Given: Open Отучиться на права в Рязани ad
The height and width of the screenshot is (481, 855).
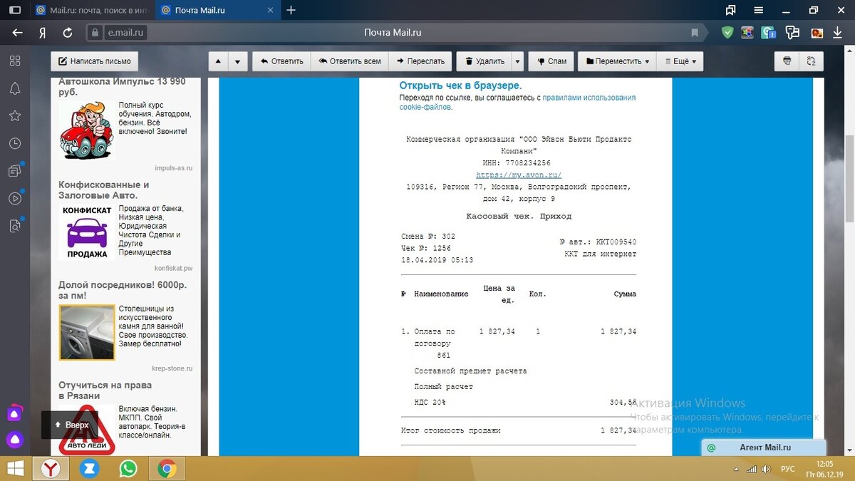Looking at the screenshot, I should [x=105, y=391].
